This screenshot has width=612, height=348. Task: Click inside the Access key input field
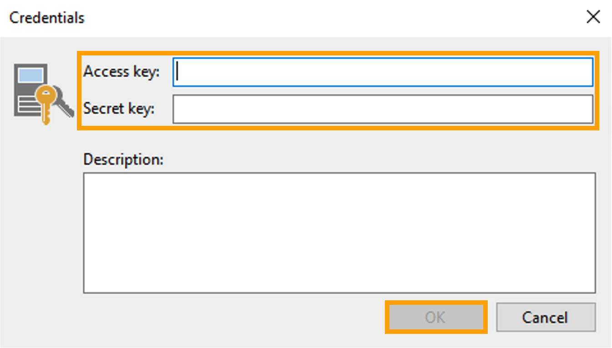coord(382,72)
